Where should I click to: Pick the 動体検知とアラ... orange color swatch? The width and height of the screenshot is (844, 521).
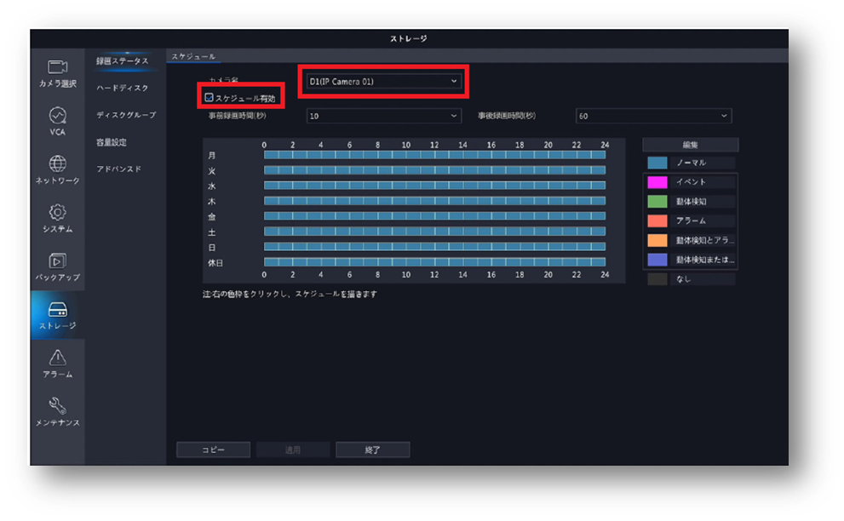[657, 240]
